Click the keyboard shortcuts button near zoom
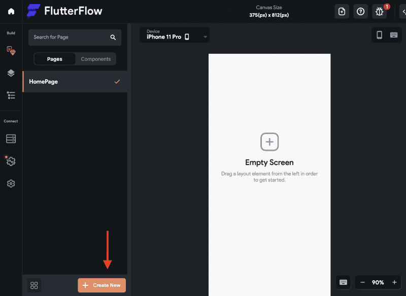 [343, 282]
